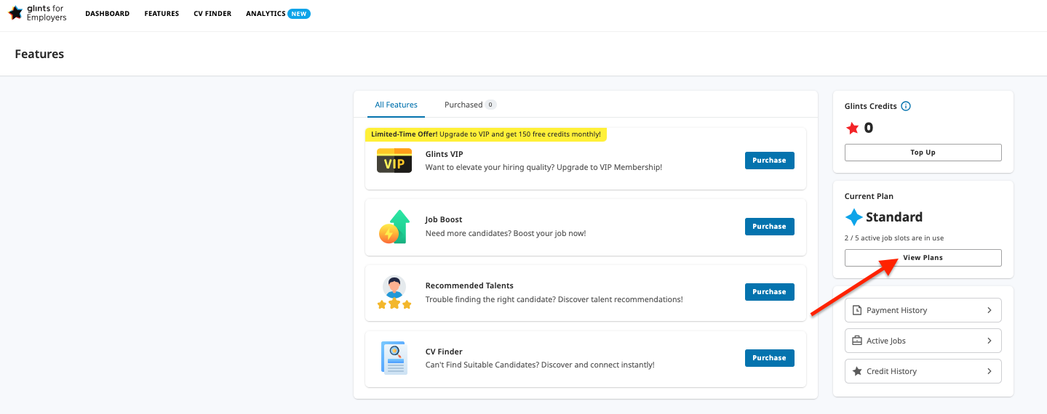
Task: Click the Active Jobs briefcase icon
Action: coord(857,341)
